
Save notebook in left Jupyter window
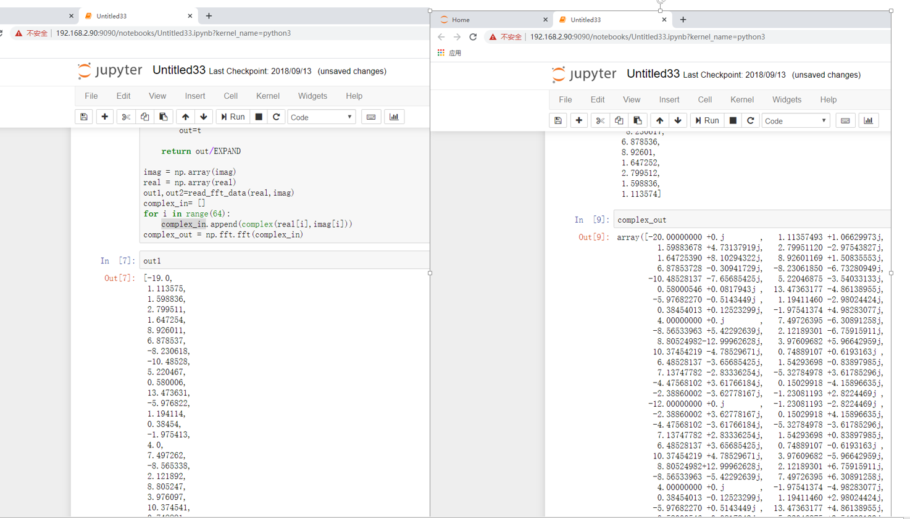pos(84,117)
